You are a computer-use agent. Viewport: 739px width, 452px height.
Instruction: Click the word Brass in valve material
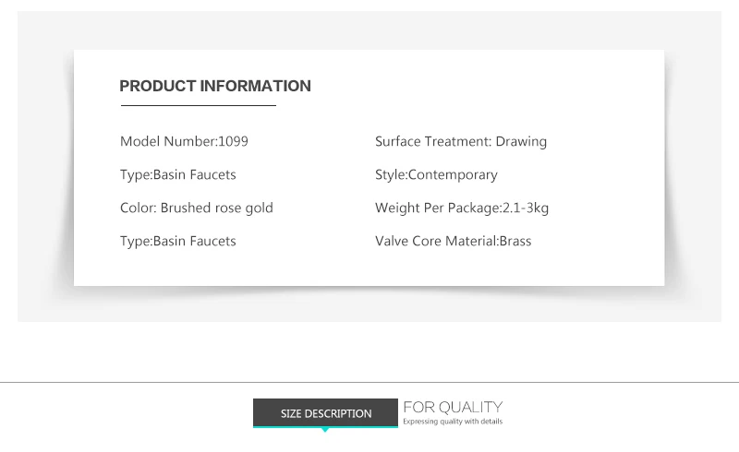tap(515, 241)
